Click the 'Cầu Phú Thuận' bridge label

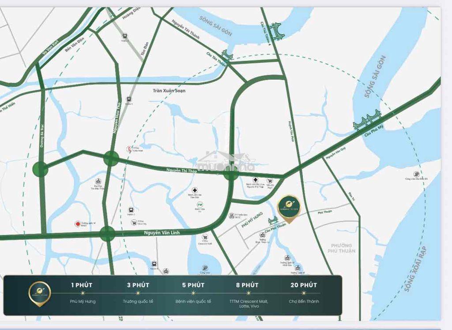pos(275,228)
